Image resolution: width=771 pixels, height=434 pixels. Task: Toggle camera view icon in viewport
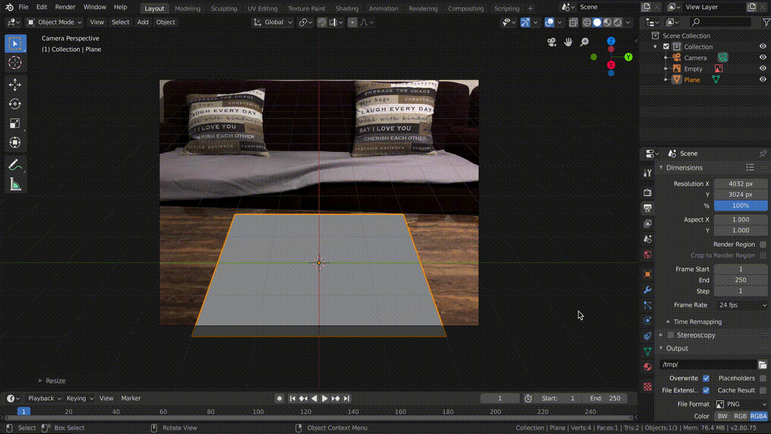(x=552, y=42)
